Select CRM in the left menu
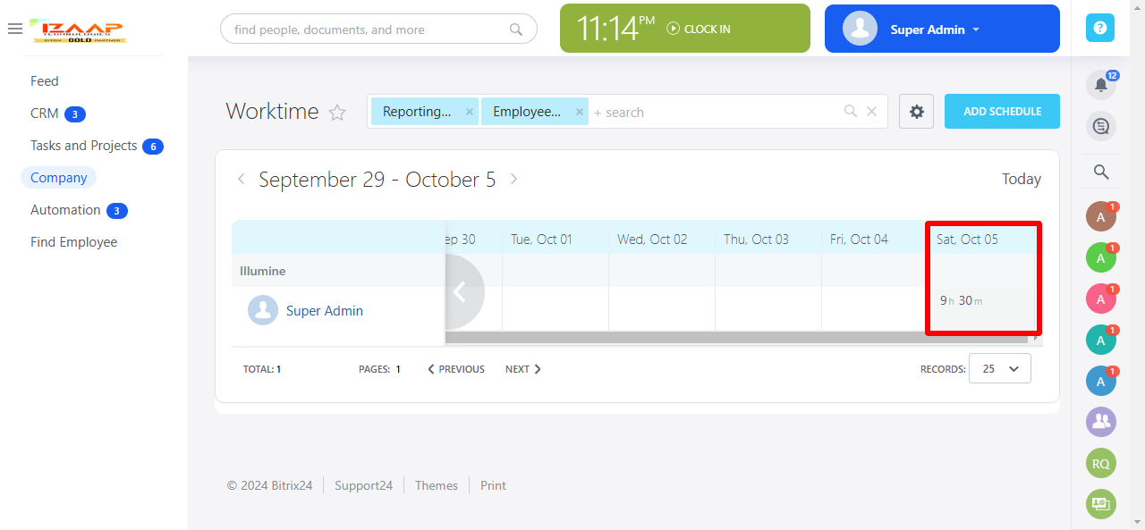 (x=45, y=114)
